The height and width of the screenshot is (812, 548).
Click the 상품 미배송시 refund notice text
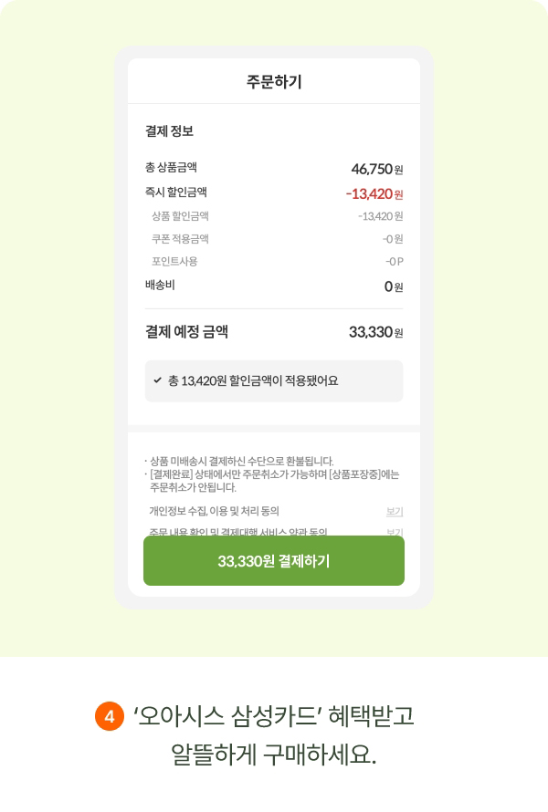click(241, 461)
